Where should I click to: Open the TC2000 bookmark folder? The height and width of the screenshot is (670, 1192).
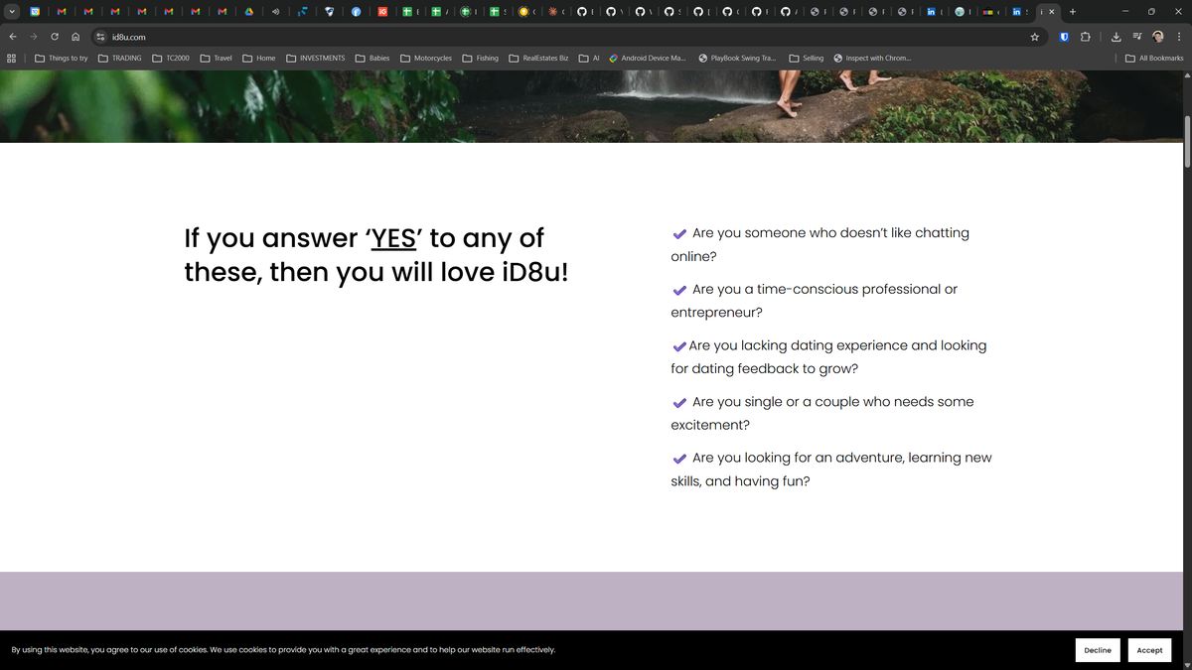click(171, 59)
